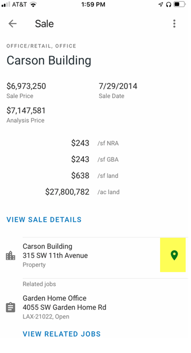Tap the location arrow in the status bar

161,4
